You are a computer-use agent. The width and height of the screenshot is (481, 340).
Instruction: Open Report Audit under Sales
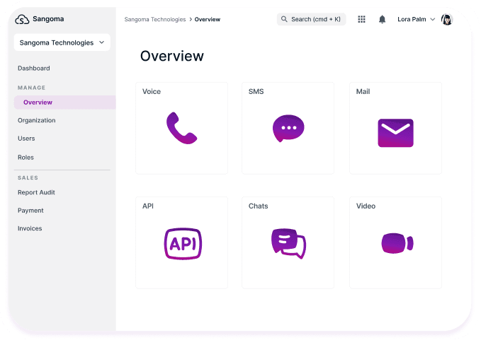[36, 192]
